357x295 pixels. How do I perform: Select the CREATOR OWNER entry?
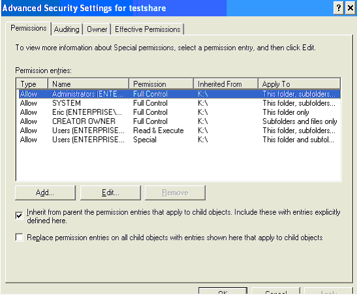[x=179, y=121]
